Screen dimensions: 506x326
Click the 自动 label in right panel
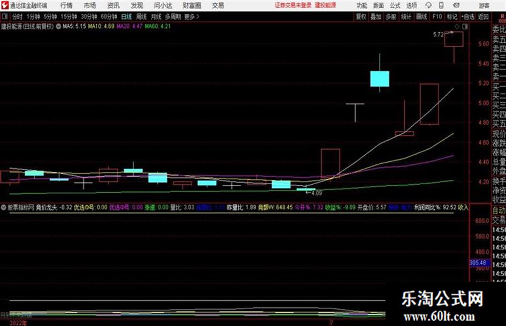pos(499,210)
